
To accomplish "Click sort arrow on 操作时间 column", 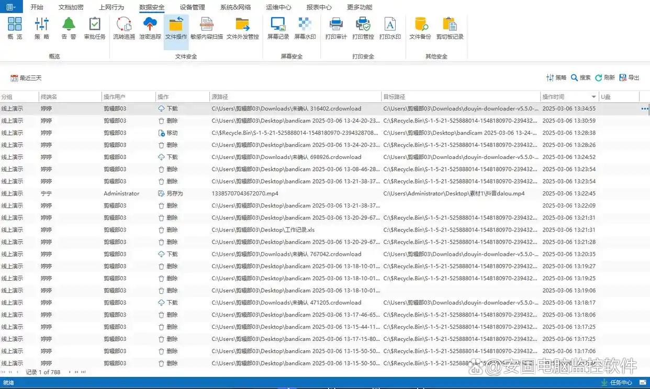I will point(593,97).
